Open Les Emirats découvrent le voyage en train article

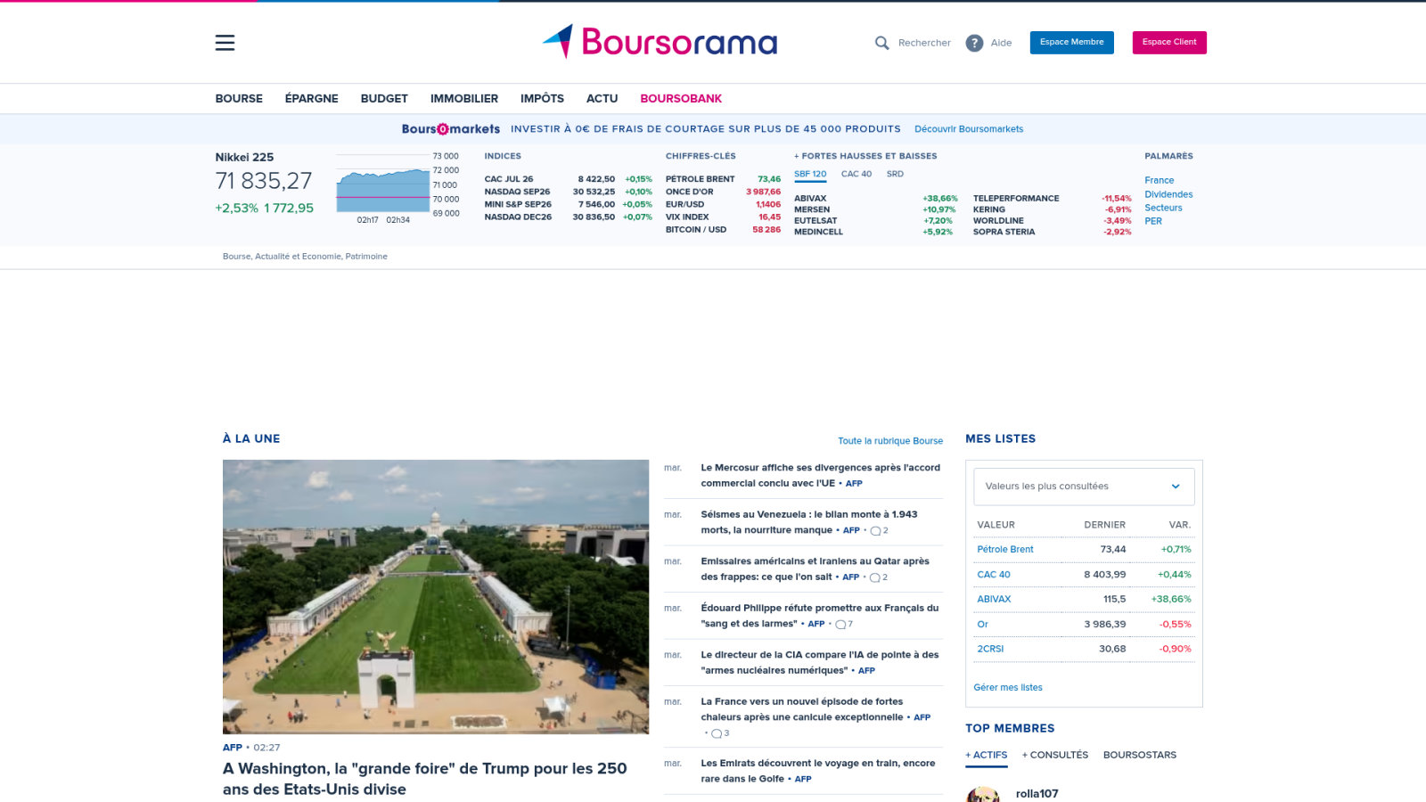pyautogui.click(x=817, y=771)
